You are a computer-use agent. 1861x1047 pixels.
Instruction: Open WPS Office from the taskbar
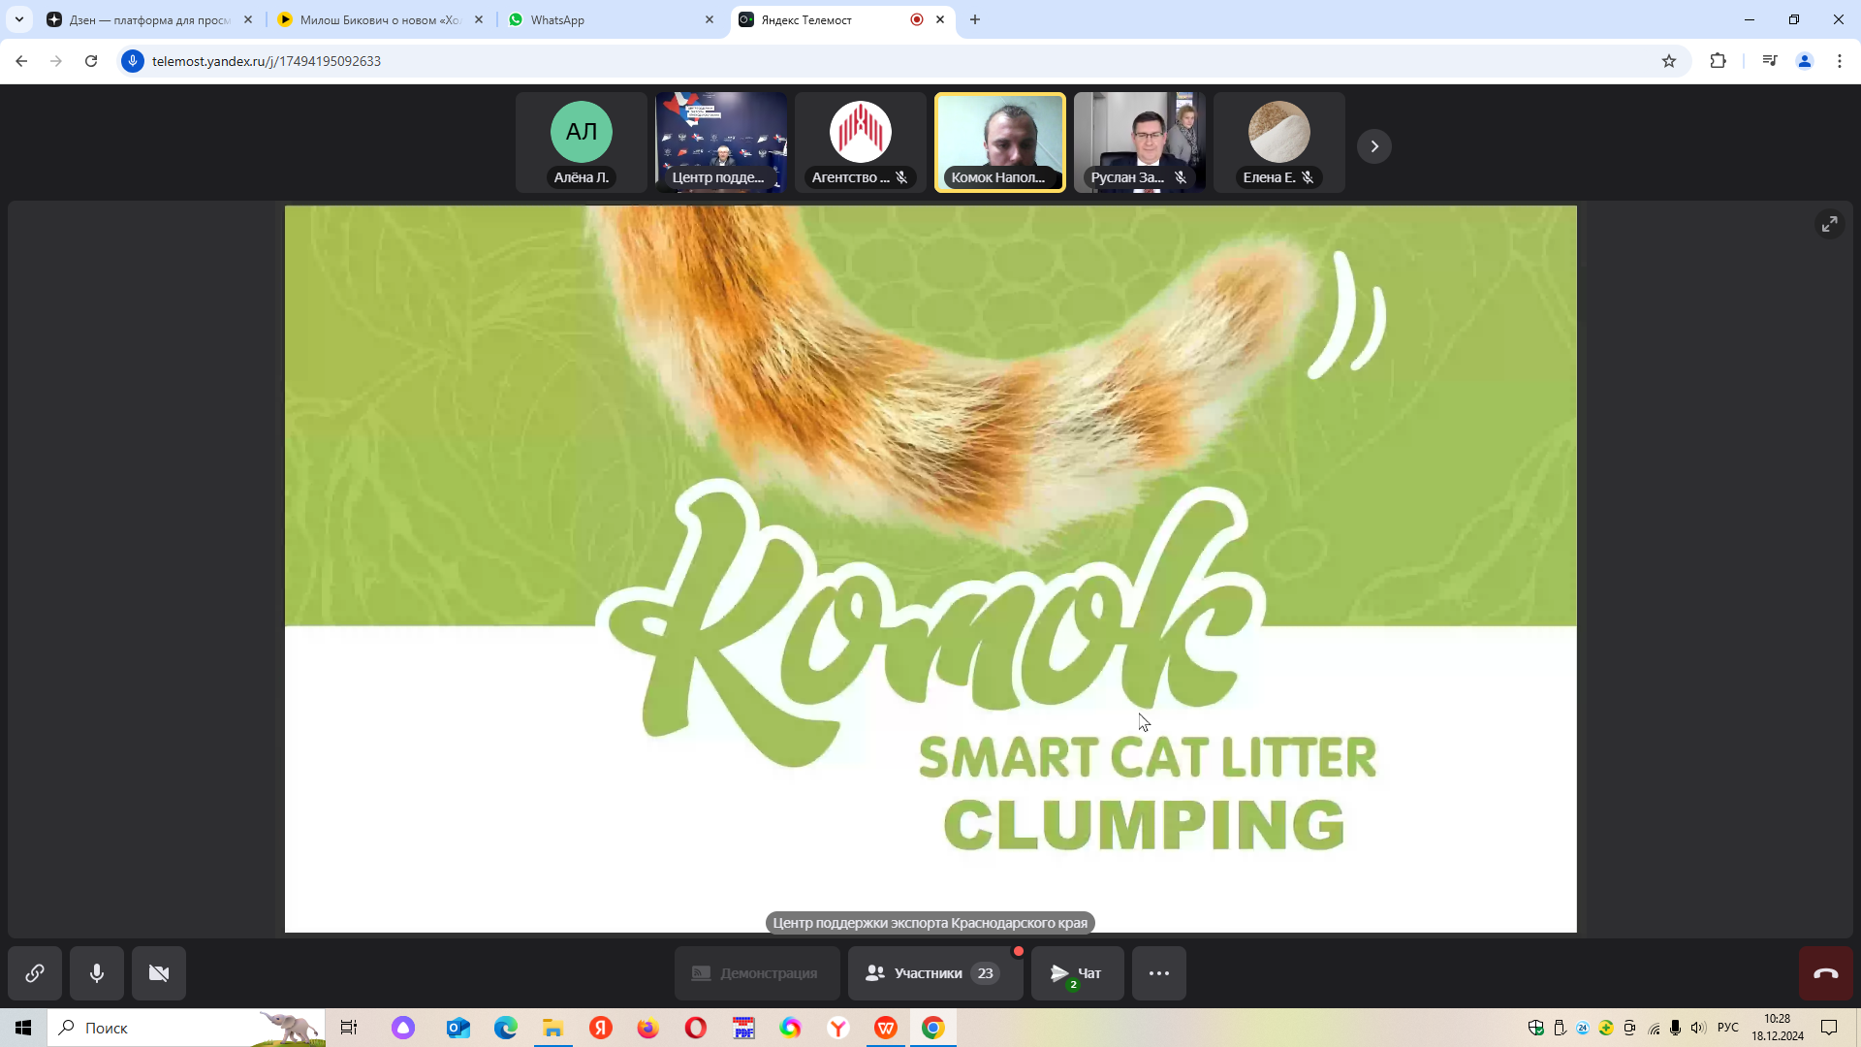[886, 1028]
